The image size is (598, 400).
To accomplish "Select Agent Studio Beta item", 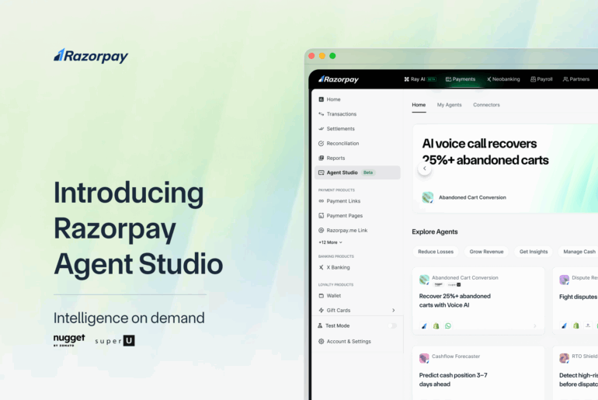I will pyautogui.click(x=358, y=172).
